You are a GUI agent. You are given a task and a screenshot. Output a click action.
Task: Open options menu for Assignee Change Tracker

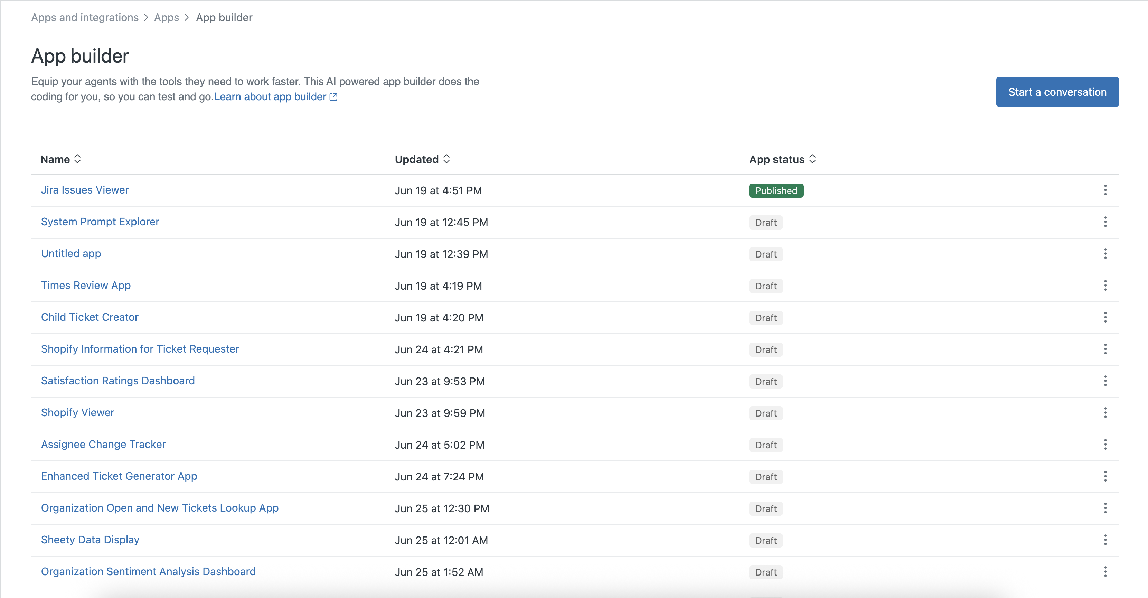coord(1105,445)
